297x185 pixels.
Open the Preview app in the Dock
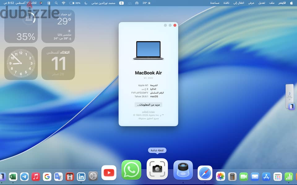click(x=183, y=170)
